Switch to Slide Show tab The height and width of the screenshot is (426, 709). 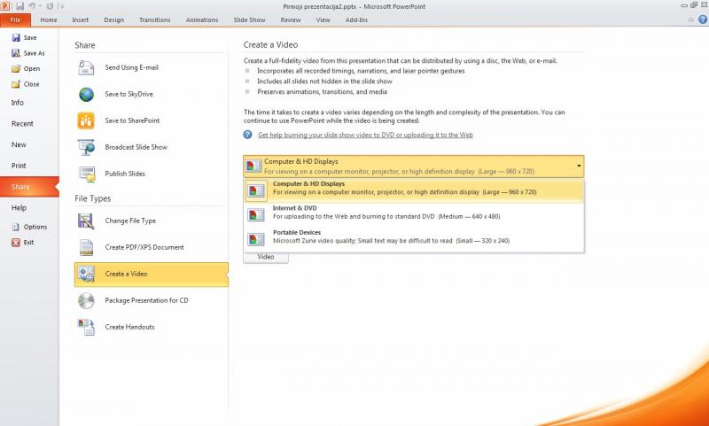tap(250, 19)
